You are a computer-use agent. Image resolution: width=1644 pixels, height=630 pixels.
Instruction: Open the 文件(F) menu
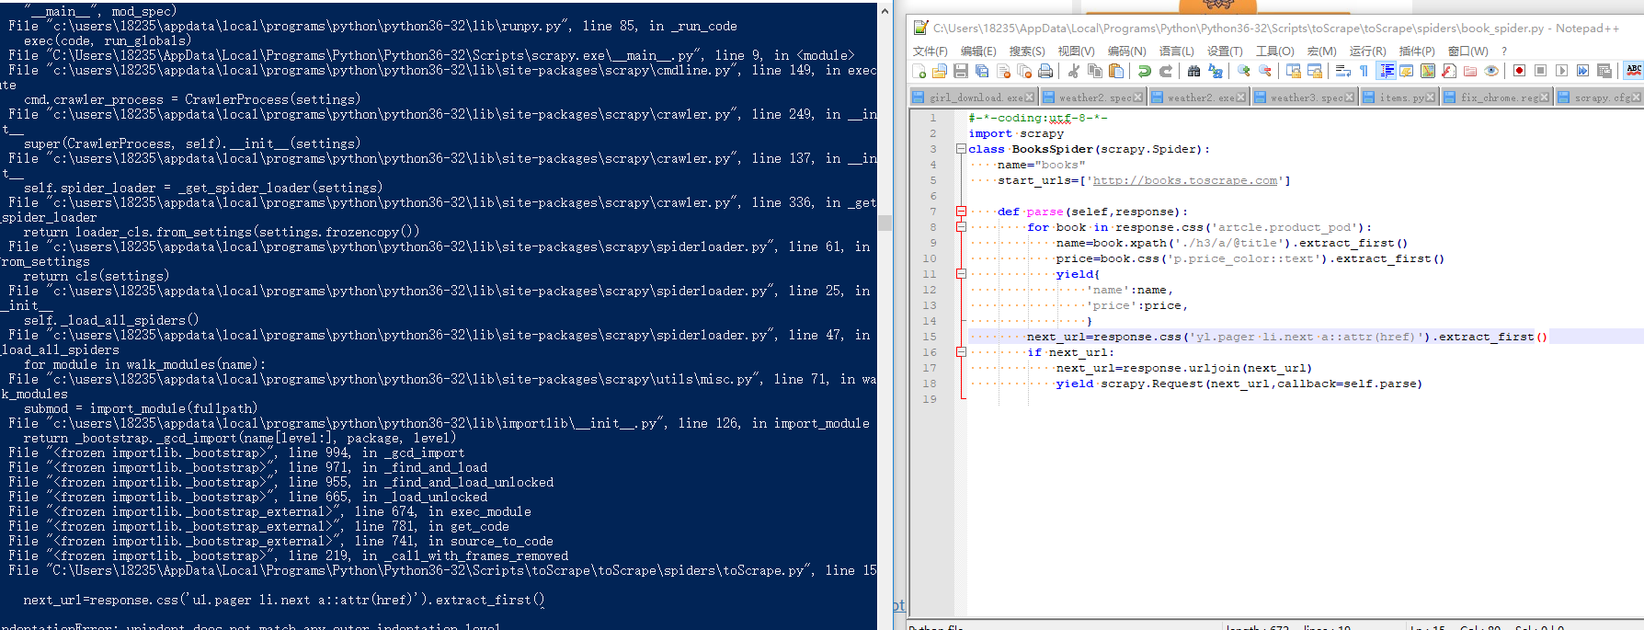(x=930, y=51)
